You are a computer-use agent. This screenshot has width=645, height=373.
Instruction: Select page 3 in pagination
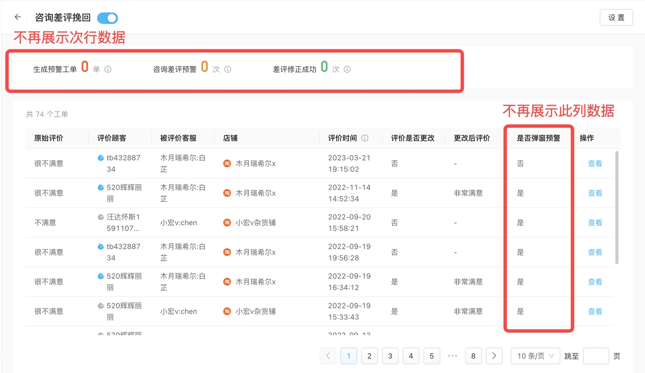[390, 356]
